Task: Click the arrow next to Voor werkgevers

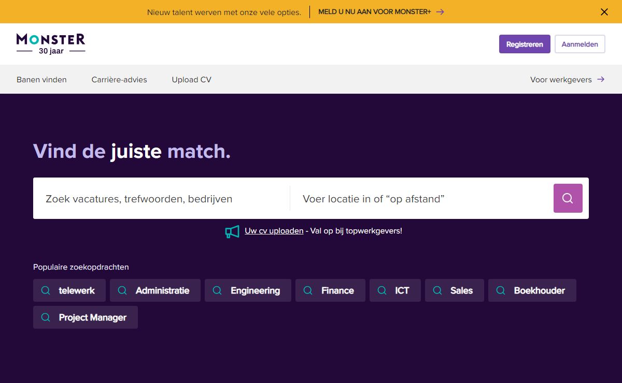Action: 601,79
